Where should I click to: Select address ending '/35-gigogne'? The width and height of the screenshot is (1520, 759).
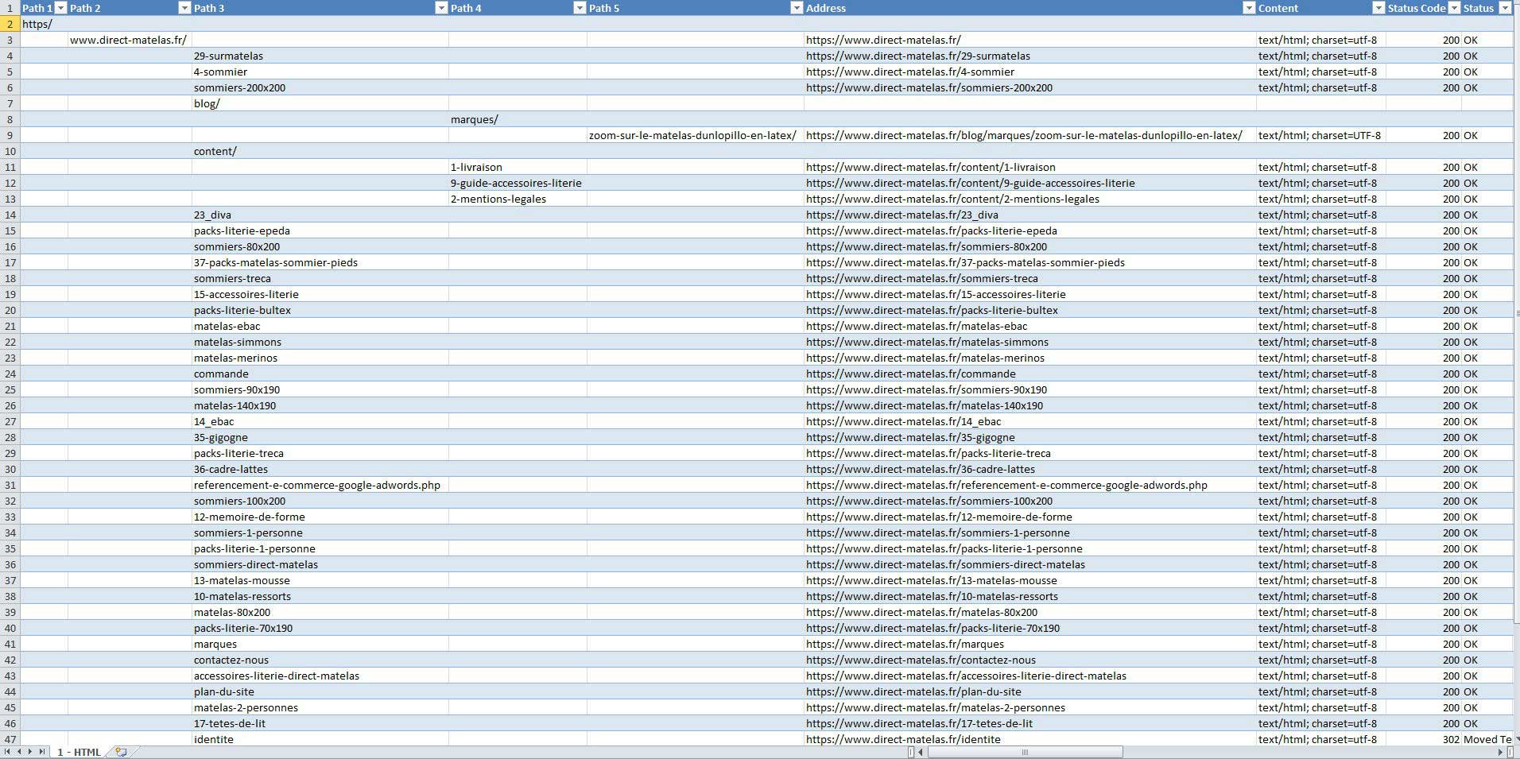coord(1030,437)
